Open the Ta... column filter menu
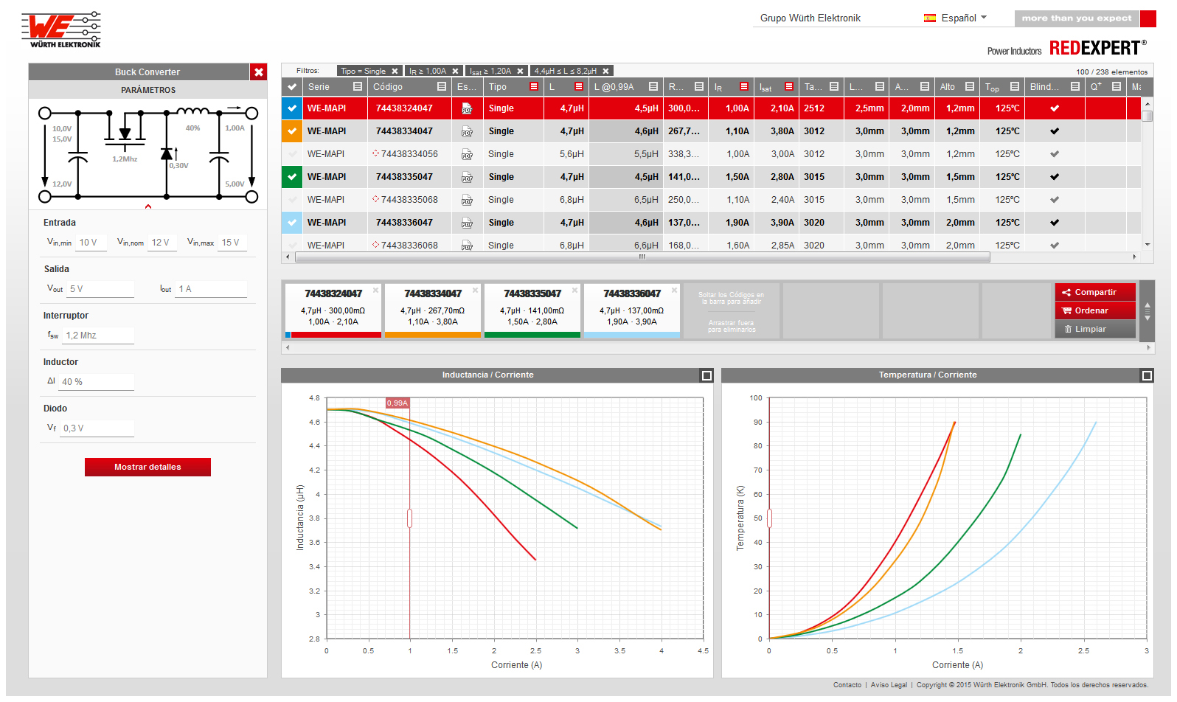The width and height of the screenshot is (1177, 702). coord(834,87)
